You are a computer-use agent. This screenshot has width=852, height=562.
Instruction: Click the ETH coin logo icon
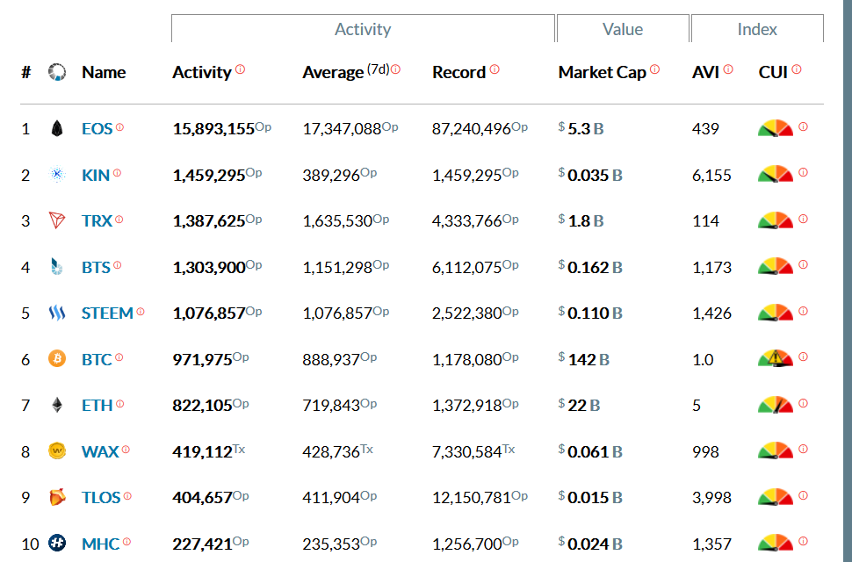tap(57, 405)
